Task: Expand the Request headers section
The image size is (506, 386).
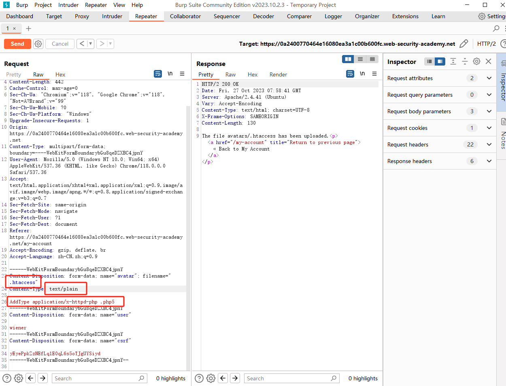Action: click(489, 144)
